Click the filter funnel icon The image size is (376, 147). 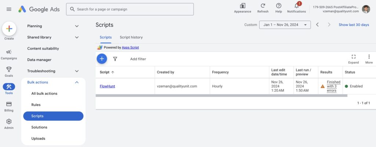coord(115,59)
